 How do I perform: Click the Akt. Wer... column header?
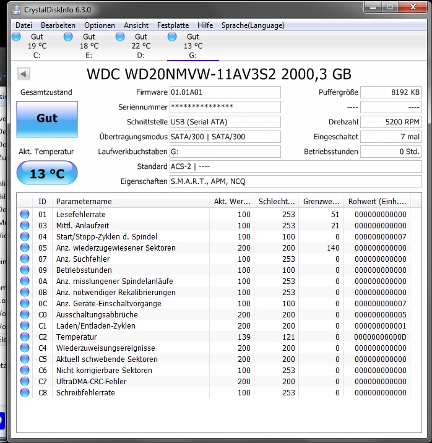[x=231, y=202]
